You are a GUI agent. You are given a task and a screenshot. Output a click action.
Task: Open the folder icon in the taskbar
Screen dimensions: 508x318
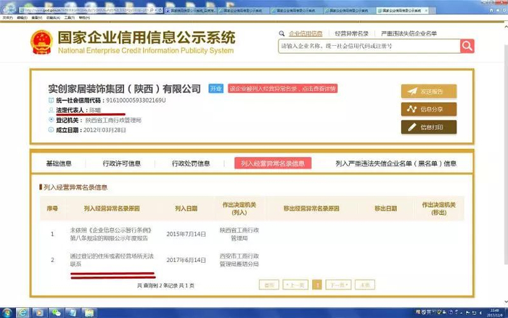(x=89, y=313)
